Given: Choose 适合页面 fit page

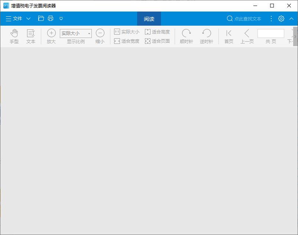Looking at the screenshot, I should click(157, 41).
